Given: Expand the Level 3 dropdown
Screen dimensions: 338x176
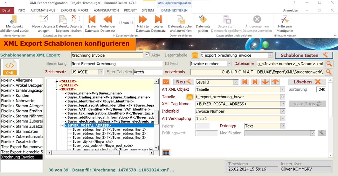Looking at the screenshot, I should (236, 82).
